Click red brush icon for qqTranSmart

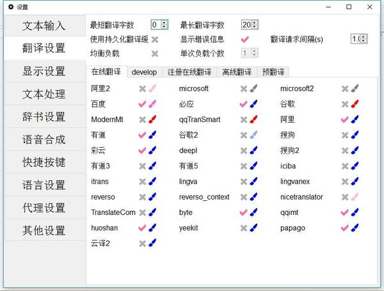[253, 120]
